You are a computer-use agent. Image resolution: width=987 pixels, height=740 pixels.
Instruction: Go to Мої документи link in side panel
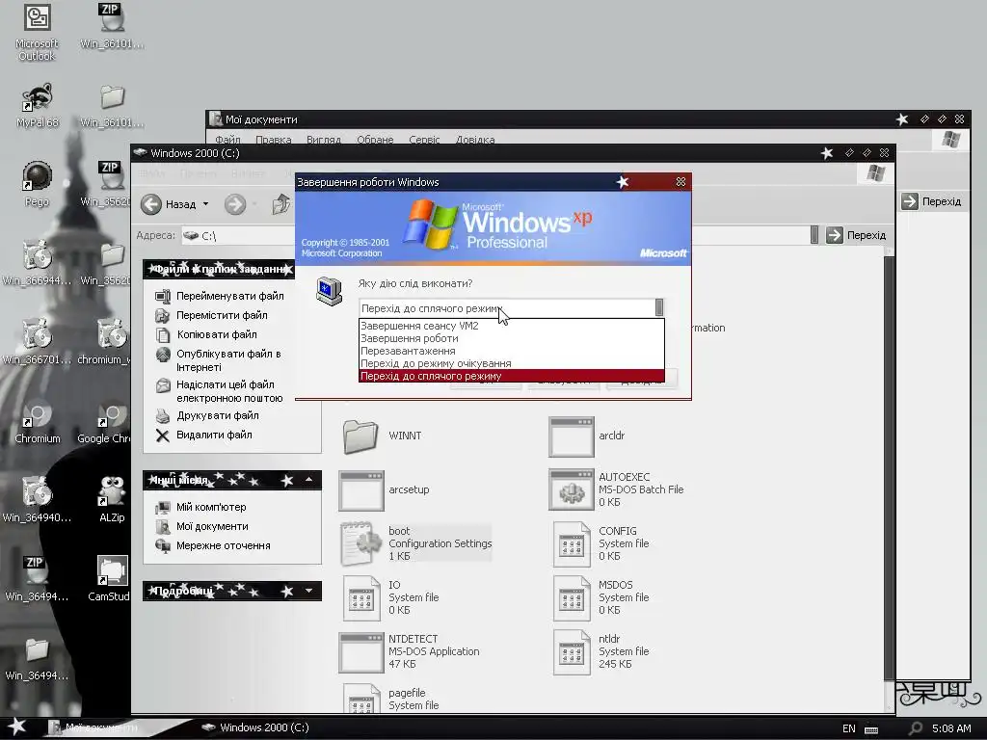pyautogui.click(x=212, y=527)
